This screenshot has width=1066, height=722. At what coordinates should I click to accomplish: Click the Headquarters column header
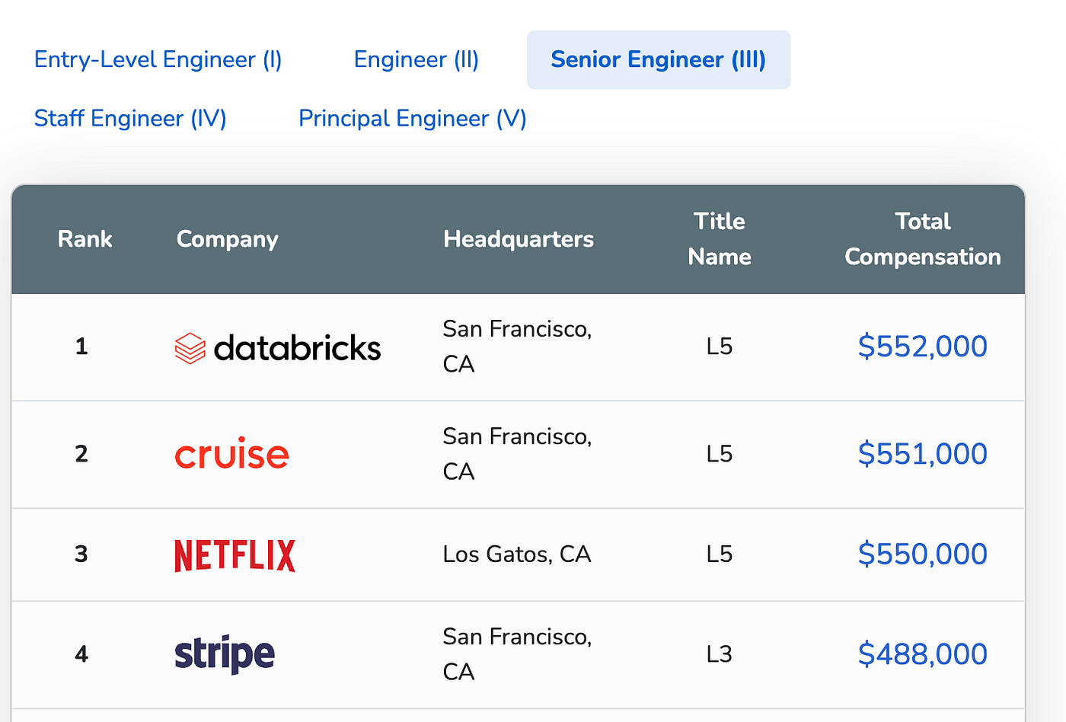[x=519, y=239]
